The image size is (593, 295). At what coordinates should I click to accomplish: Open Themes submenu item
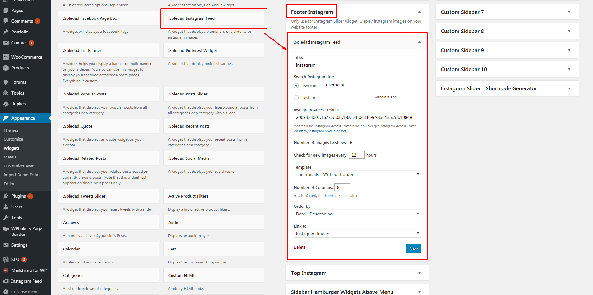(11, 130)
